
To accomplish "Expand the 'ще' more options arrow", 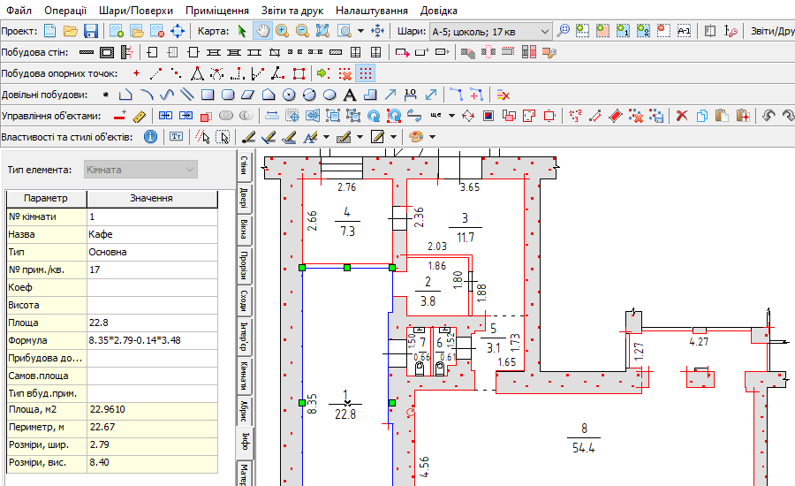I will click(451, 116).
